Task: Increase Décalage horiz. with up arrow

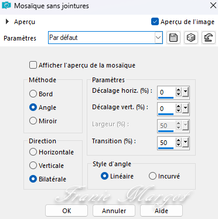Action: (179, 90)
